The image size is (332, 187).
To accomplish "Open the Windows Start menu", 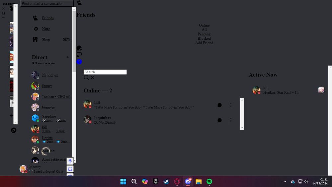I will tap(123, 181).
